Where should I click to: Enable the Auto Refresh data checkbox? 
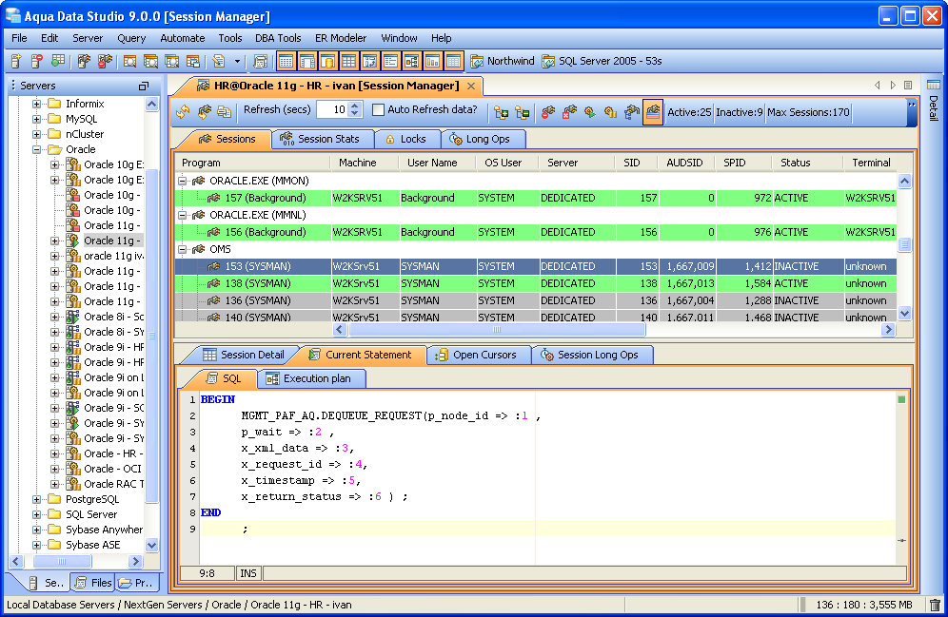pos(379,110)
